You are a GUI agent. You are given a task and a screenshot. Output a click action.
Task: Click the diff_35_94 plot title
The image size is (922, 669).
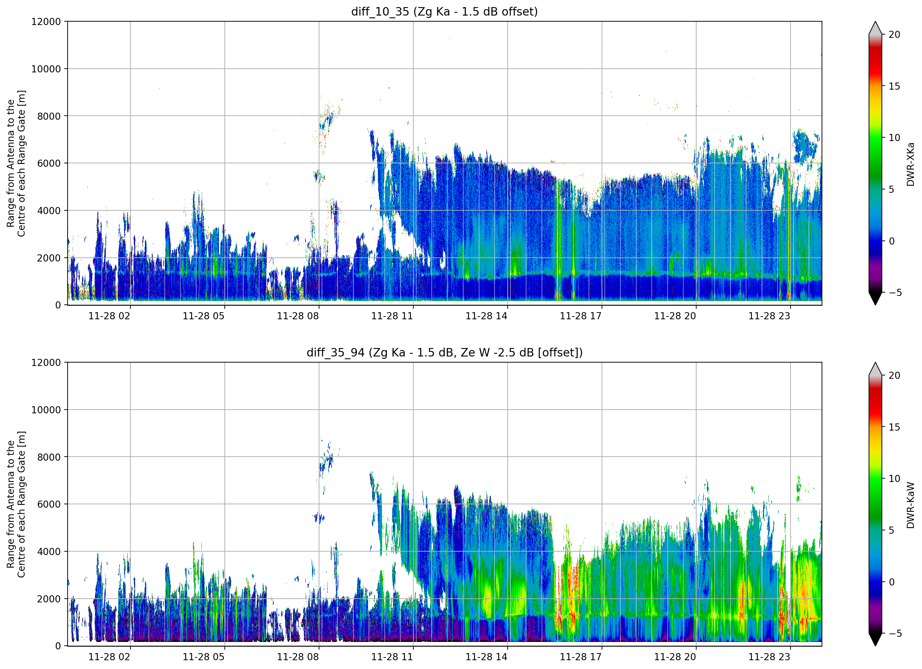click(444, 352)
